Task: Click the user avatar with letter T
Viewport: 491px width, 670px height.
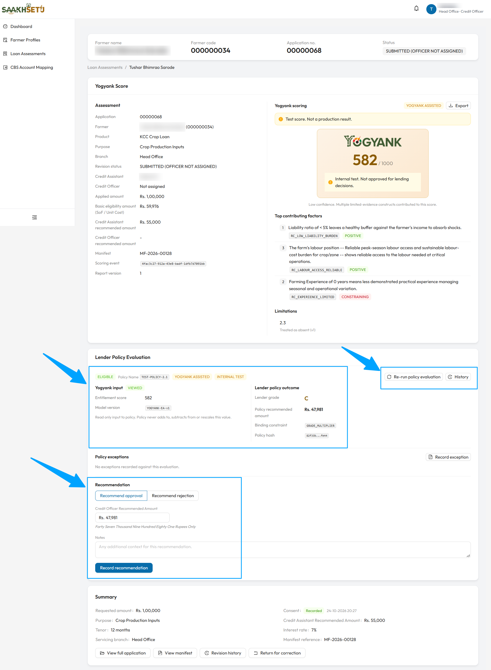Action: click(431, 9)
